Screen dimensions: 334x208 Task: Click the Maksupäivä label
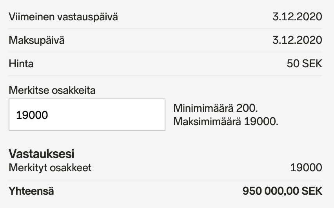(36, 40)
